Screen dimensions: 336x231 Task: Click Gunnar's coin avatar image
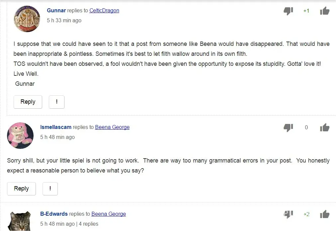(27, 19)
